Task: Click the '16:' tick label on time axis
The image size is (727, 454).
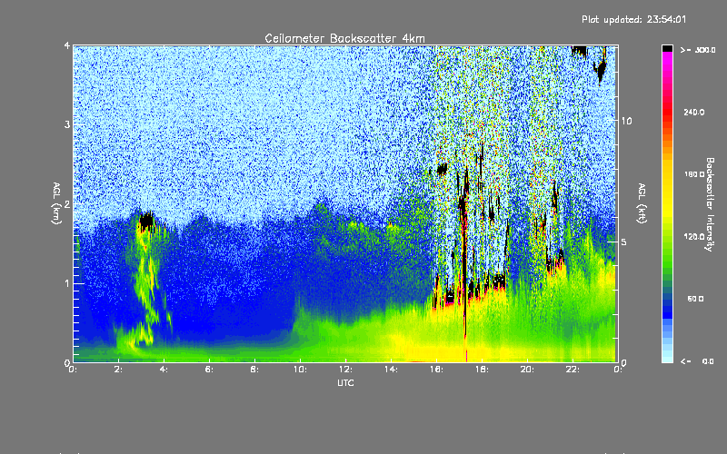Action: pos(436,370)
